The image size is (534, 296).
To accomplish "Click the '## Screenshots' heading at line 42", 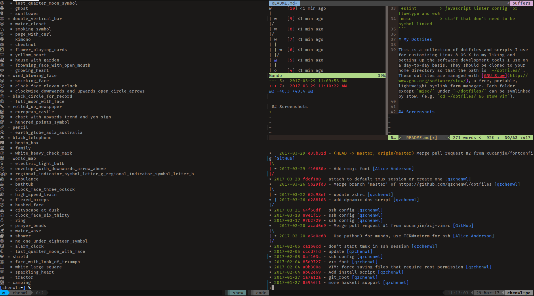I will pyautogui.click(x=416, y=112).
